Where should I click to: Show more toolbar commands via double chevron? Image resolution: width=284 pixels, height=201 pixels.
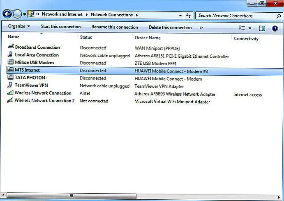[201, 27]
